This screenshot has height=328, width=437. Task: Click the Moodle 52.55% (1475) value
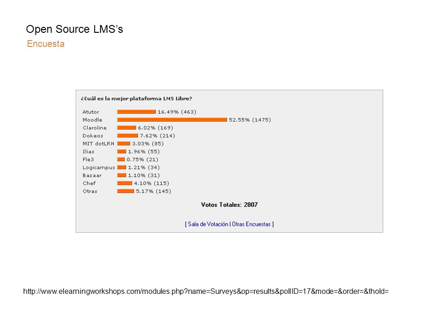pyautogui.click(x=250, y=120)
